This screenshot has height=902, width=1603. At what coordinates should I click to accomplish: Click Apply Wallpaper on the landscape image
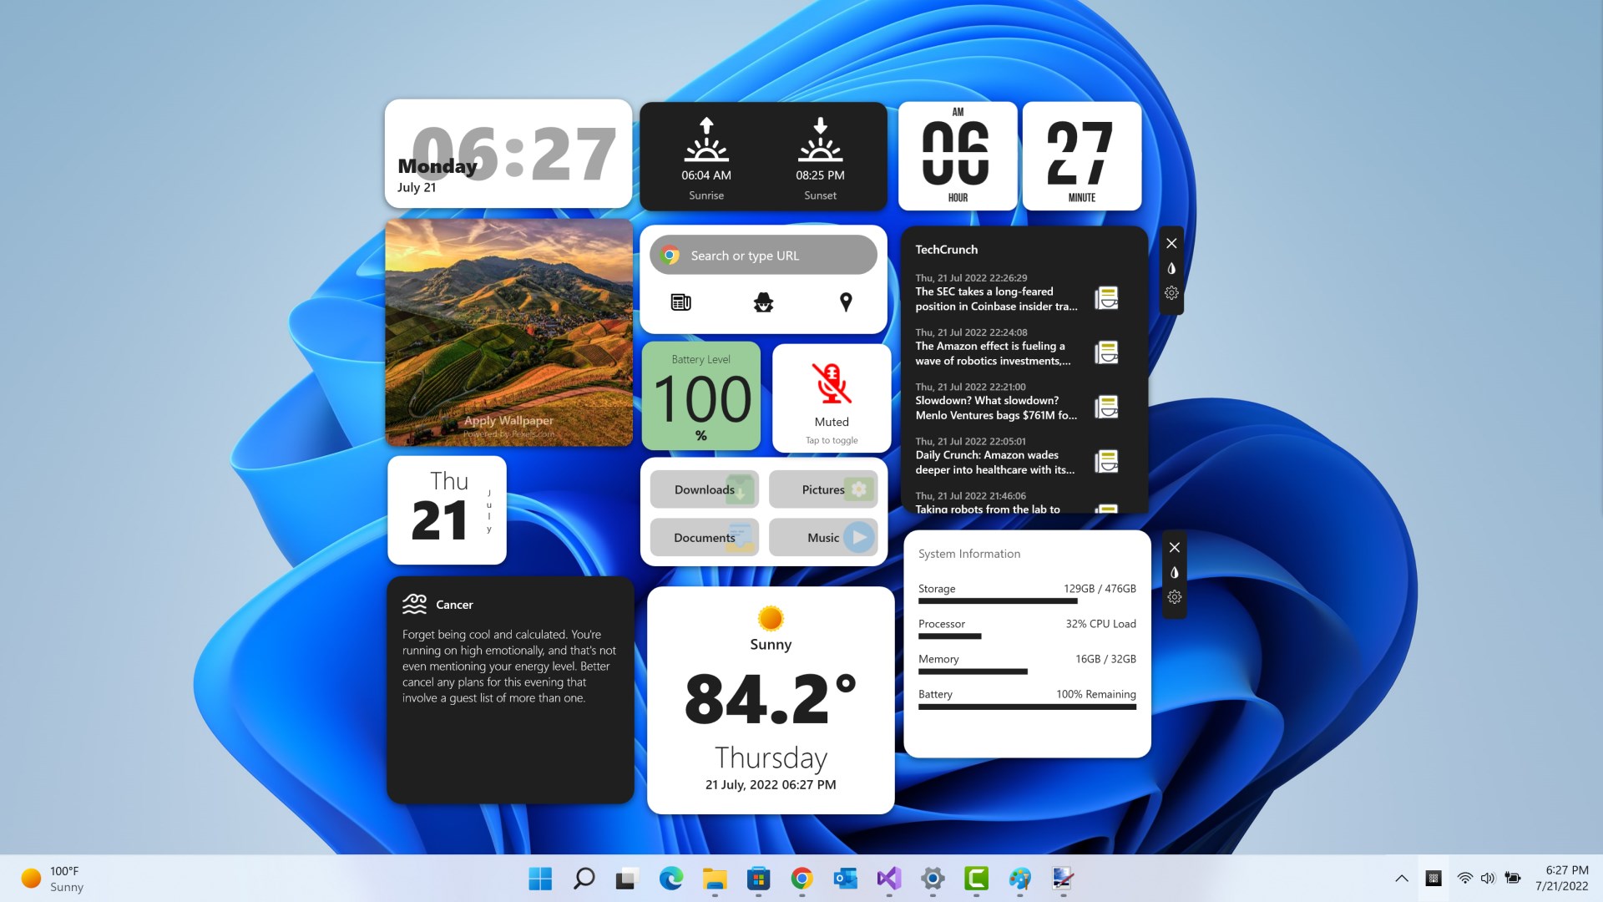click(x=508, y=420)
